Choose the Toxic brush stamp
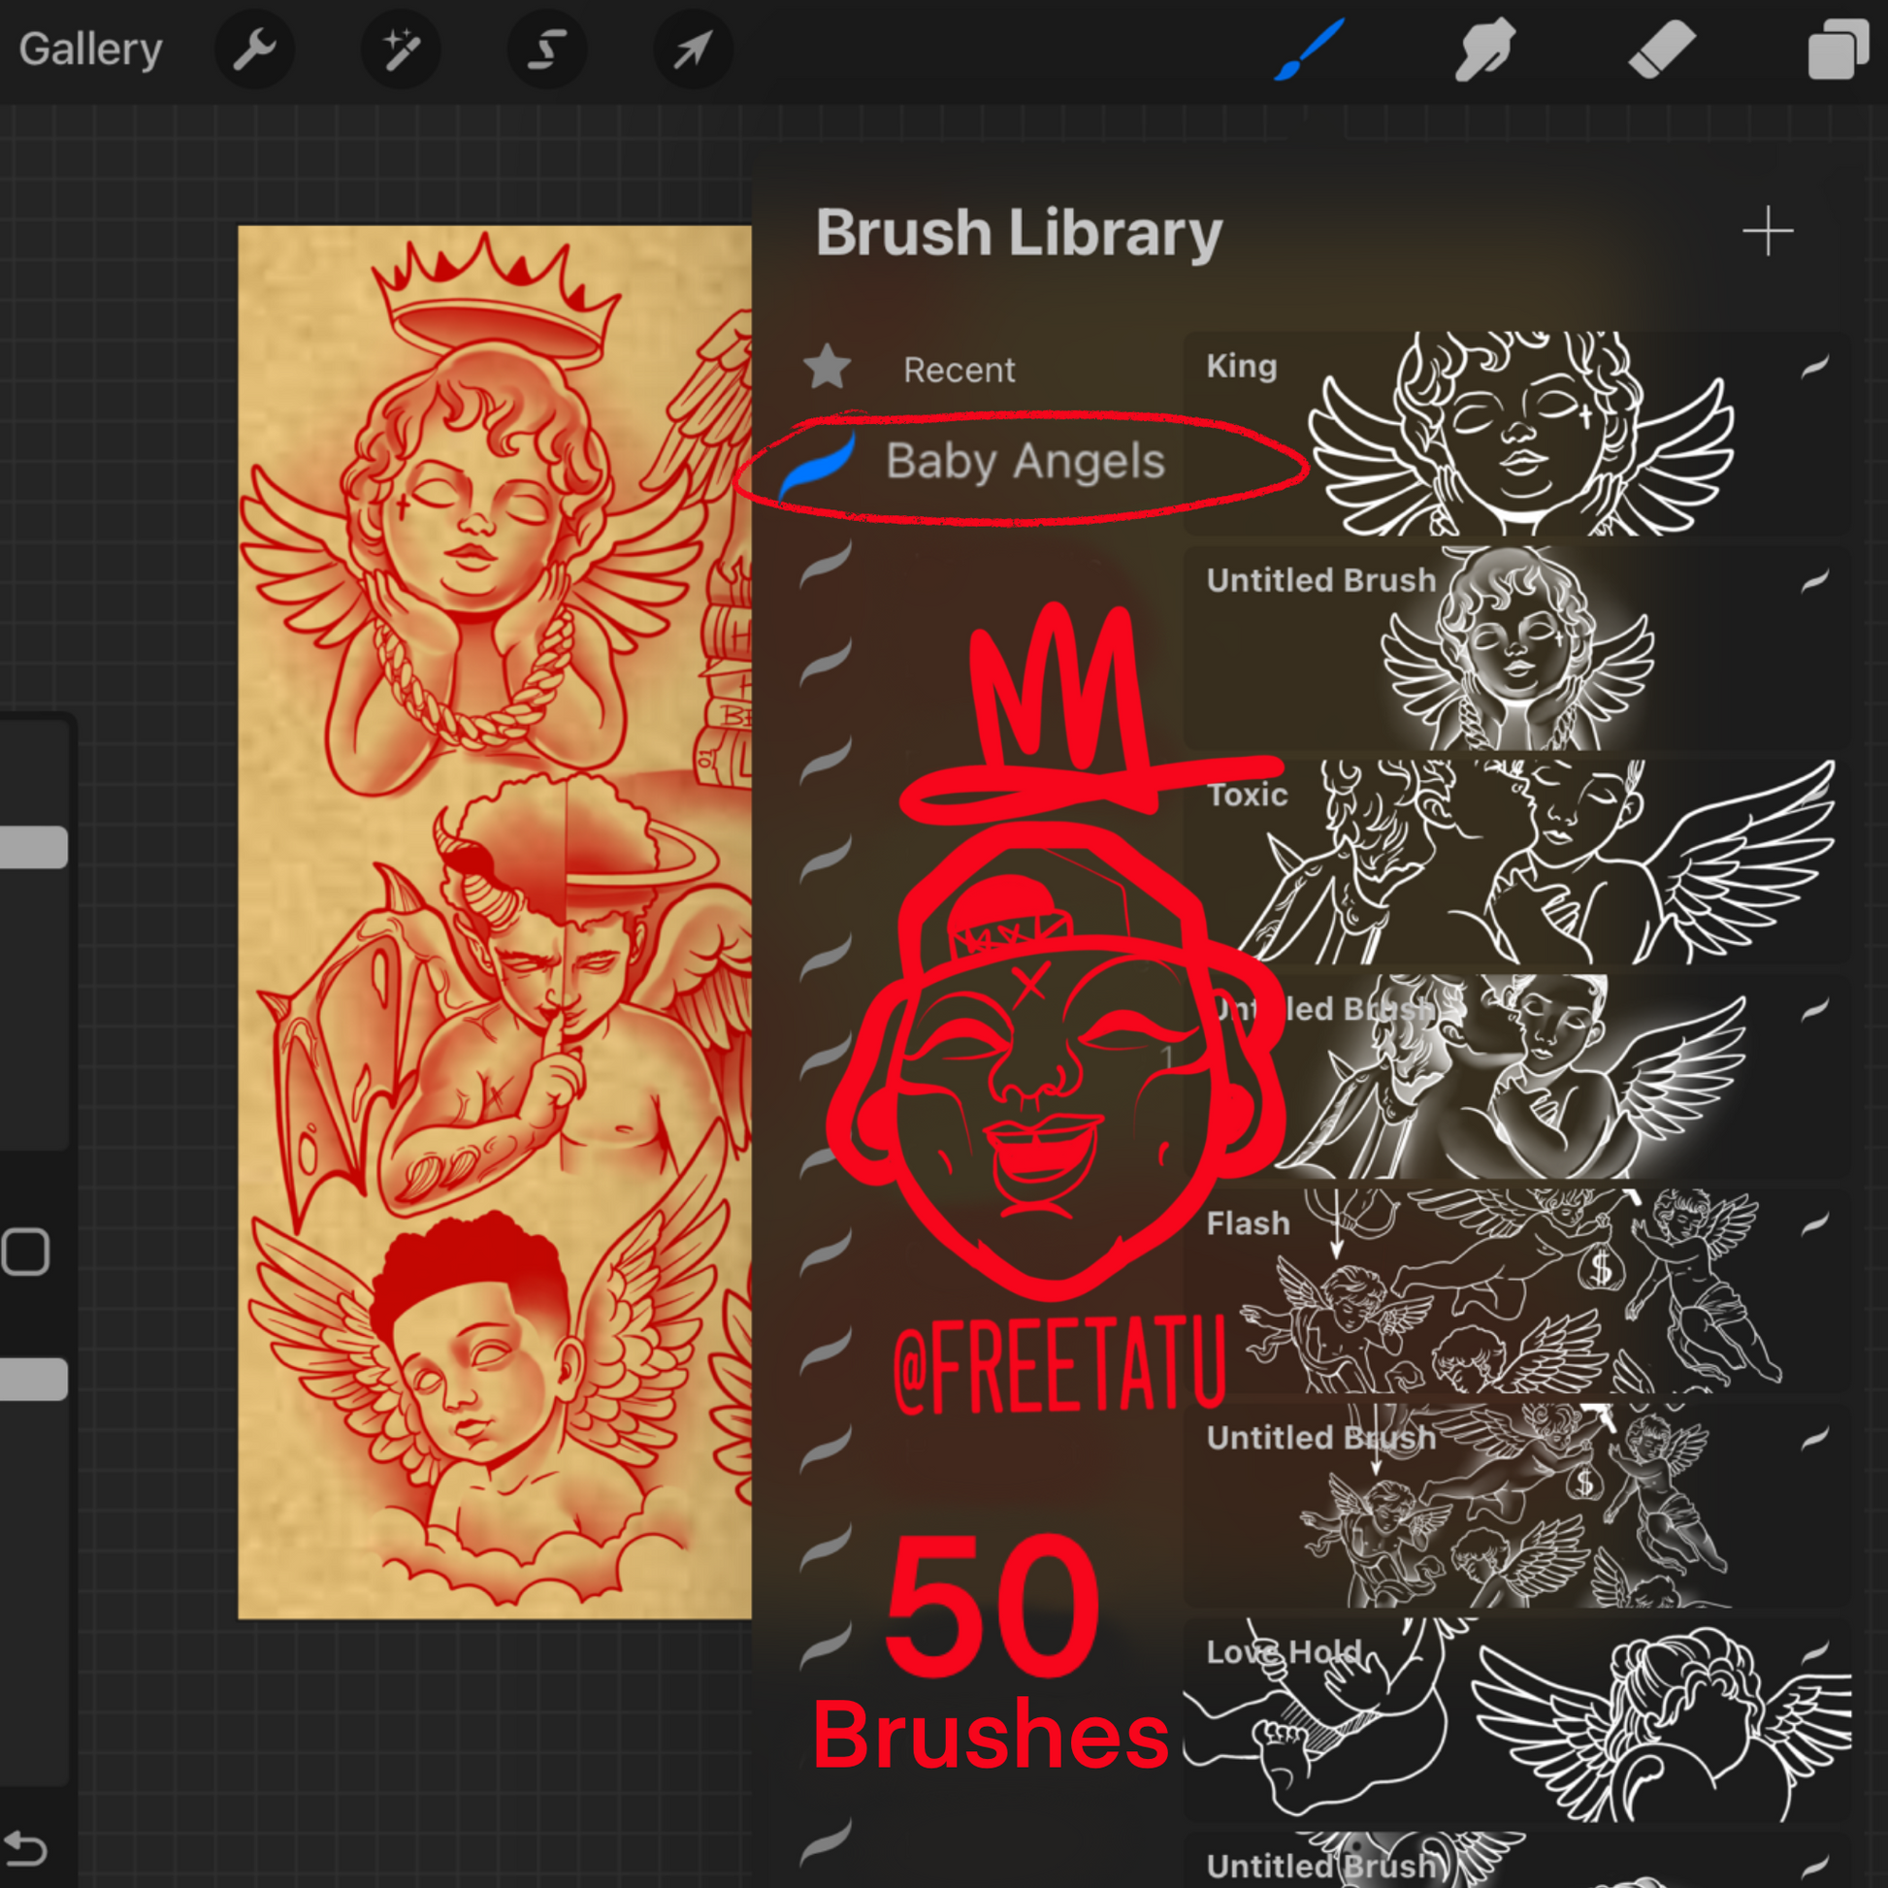 coord(1514,862)
